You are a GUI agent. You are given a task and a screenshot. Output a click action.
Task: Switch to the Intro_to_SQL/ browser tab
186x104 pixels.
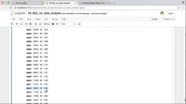[x=28, y=3]
